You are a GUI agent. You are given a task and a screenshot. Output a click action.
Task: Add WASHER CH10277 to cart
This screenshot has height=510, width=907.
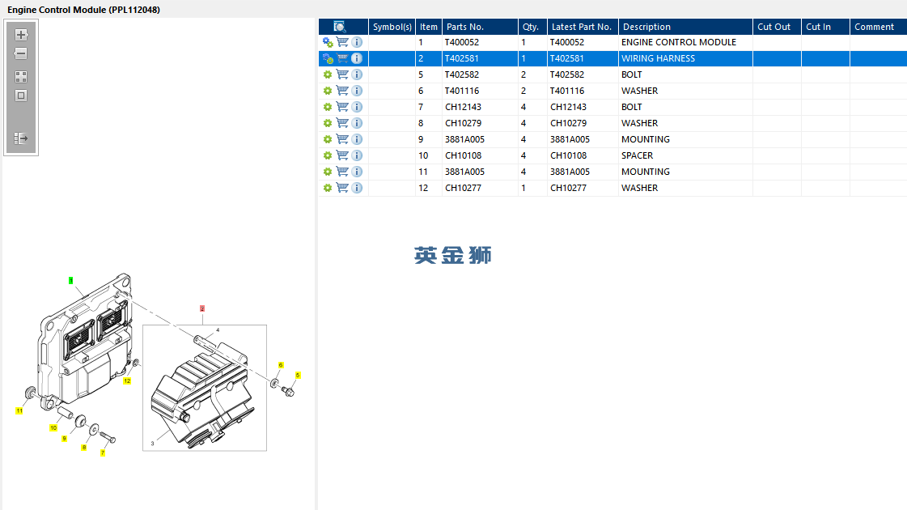(x=342, y=188)
